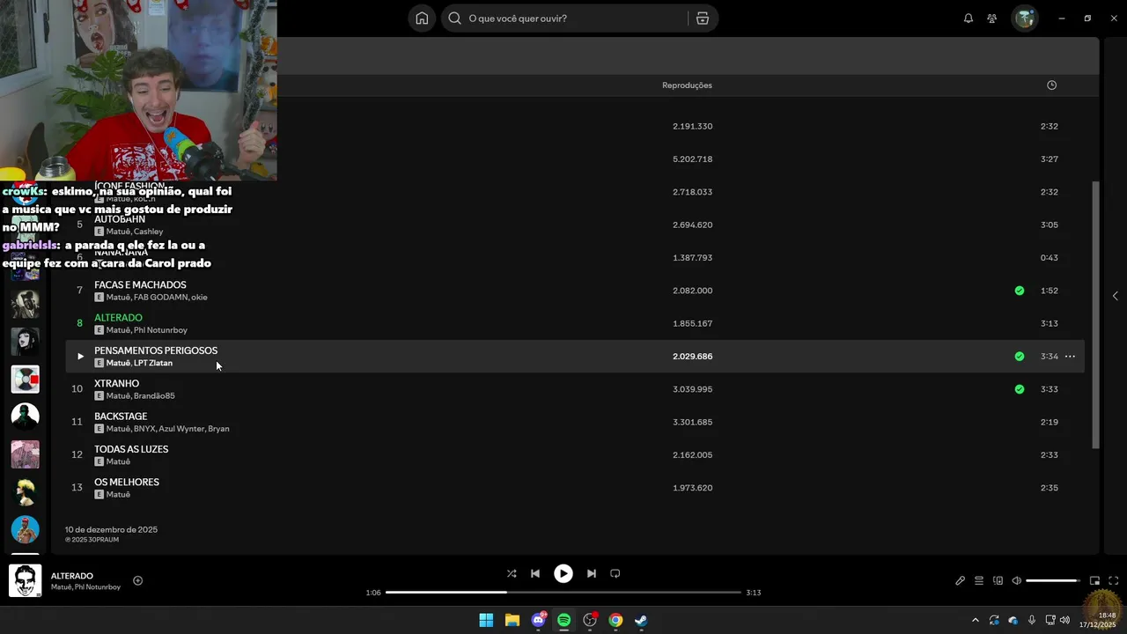Toggle saved checkmark for PENSAMENTOS PERIGOSOS
Viewport: 1127px width, 634px height.
click(1019, 357)
